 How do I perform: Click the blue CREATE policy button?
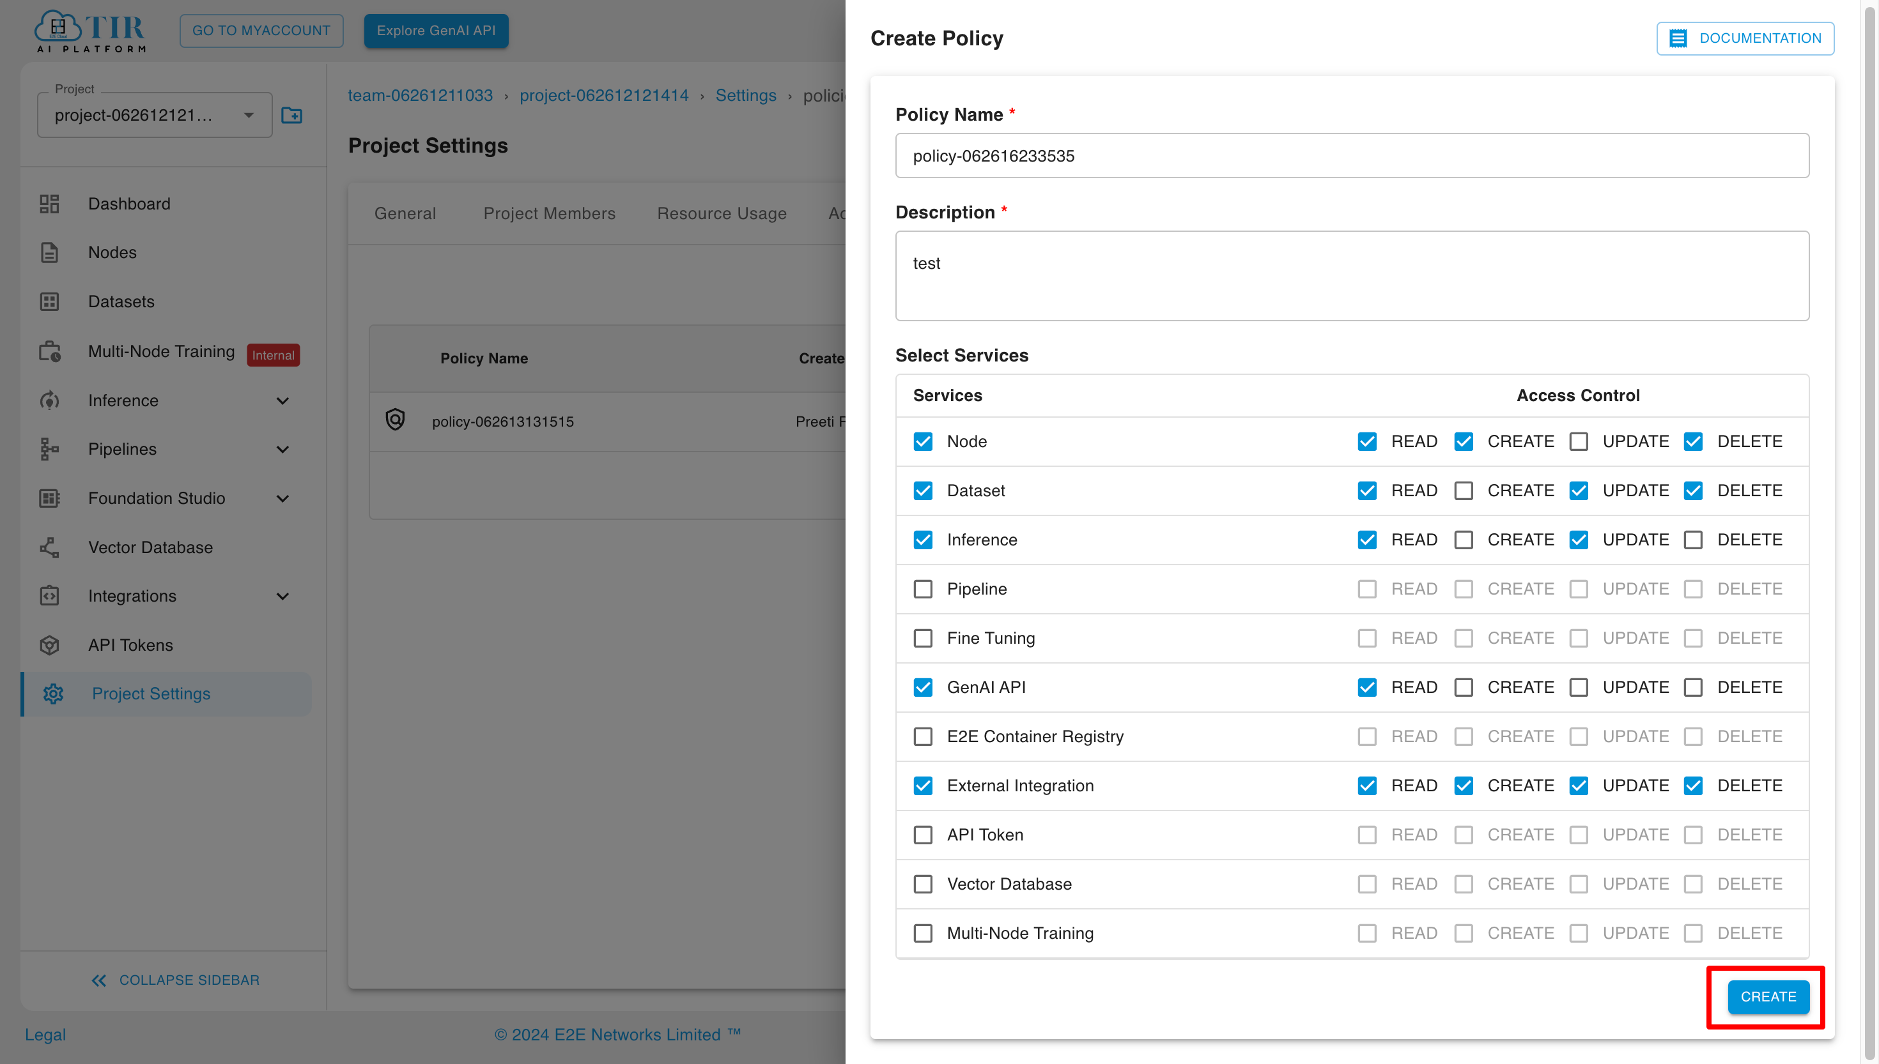1768,997
